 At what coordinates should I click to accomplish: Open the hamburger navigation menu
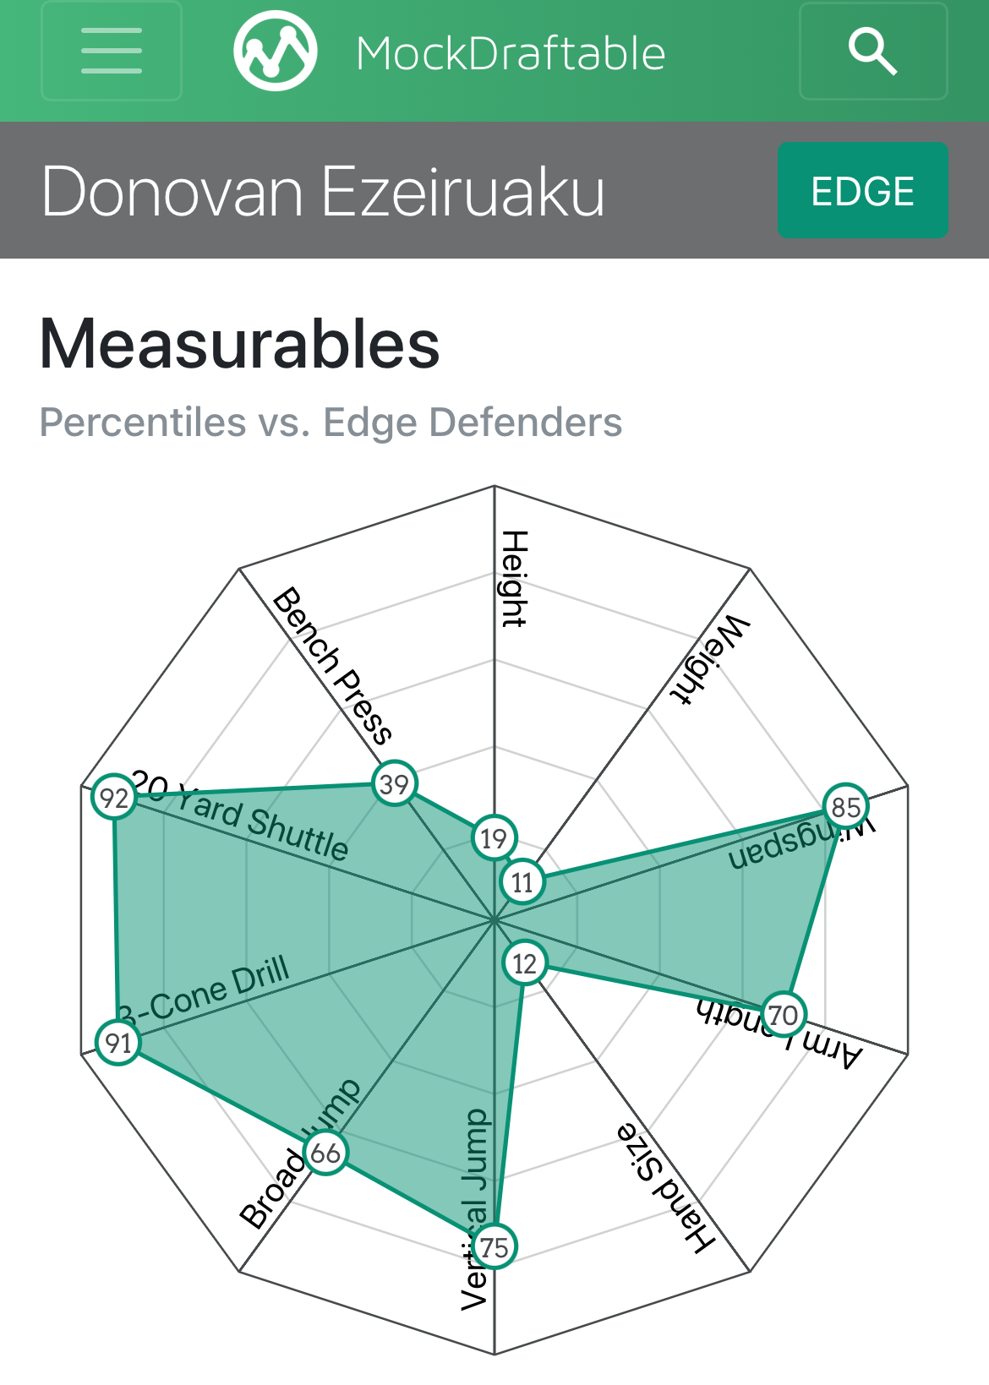click(x=112, y=52)
